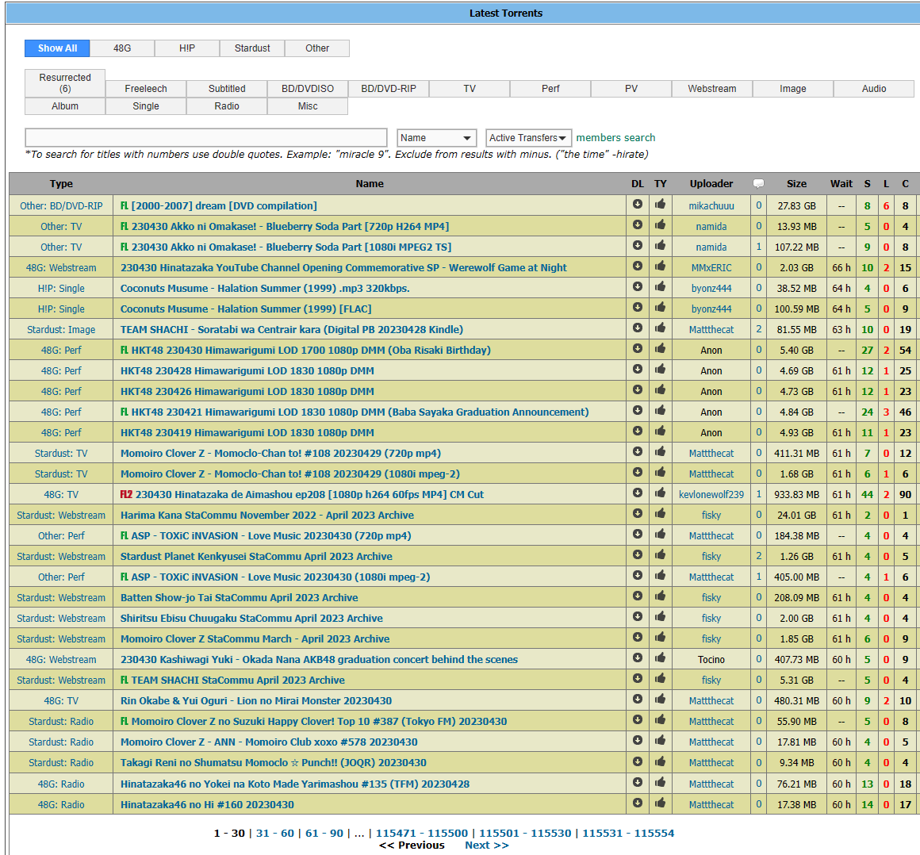The height and width of the screenshot is (855, 920).
Task: Sort torrents by Wait column header
Action: (841, 184)
